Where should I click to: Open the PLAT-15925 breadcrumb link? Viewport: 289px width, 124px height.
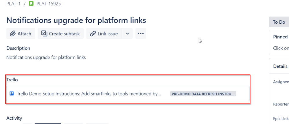[x=49, y=4]
